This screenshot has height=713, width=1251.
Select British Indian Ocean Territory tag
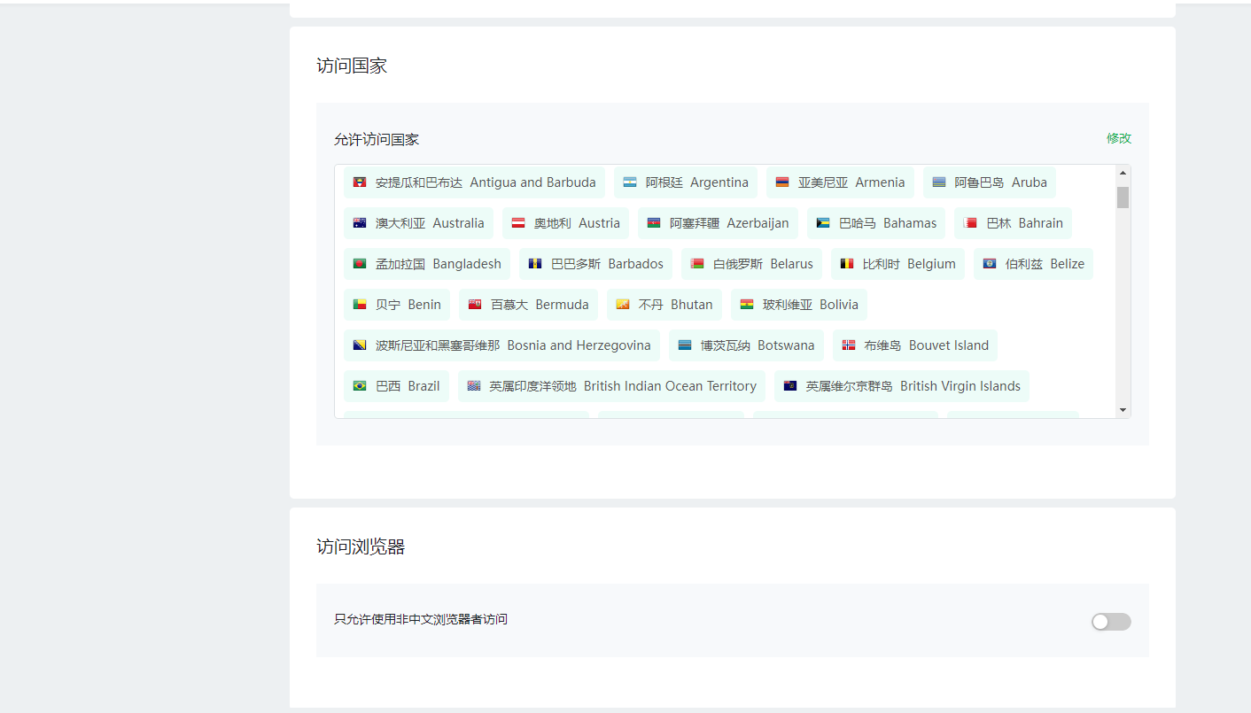[x=611, y=386]
